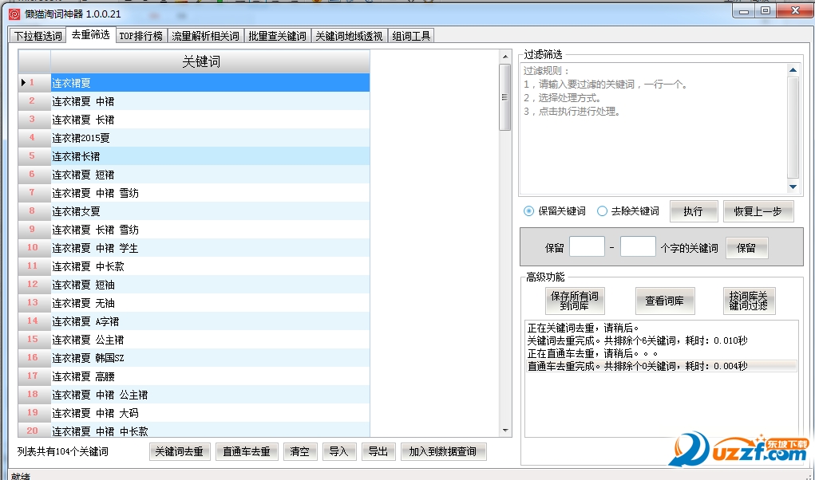This screenshot has width=815, height=480.
Task: Click the filter rules text area
Action: [654, 128]
